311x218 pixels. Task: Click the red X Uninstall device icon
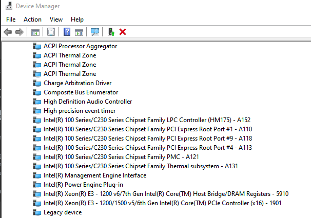123,32
